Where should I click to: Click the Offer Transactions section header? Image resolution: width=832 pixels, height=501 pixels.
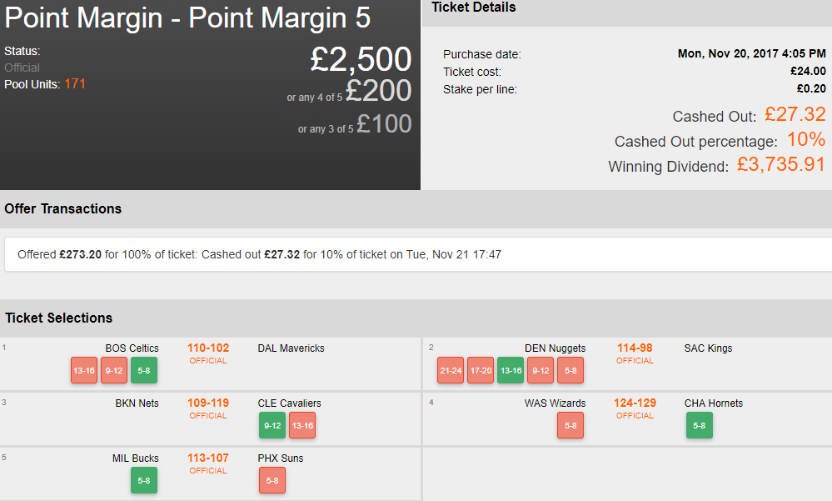tap(63, 208)
